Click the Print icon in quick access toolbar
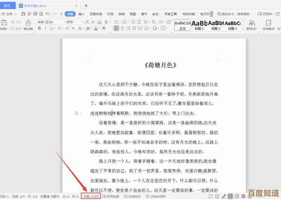This screenshot has width=281, height=200. (35, 14)
